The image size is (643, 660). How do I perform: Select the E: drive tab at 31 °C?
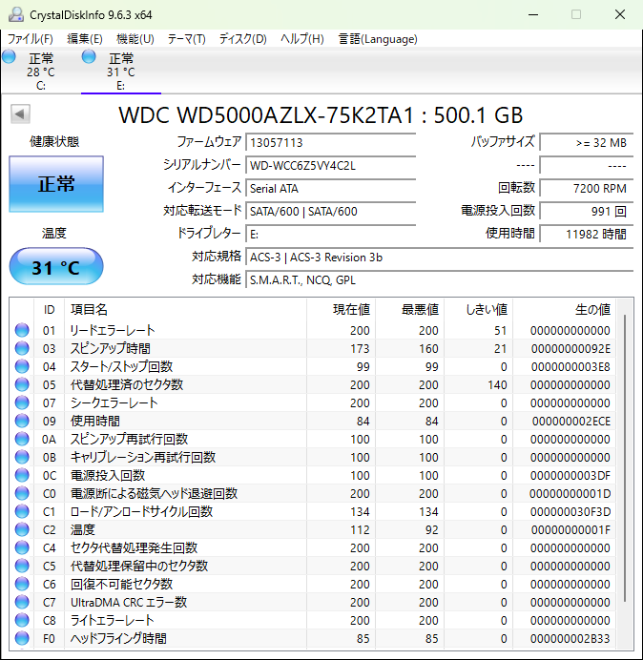[121, 71]
